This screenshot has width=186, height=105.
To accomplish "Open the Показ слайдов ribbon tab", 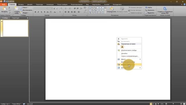I will click(62, 5).
